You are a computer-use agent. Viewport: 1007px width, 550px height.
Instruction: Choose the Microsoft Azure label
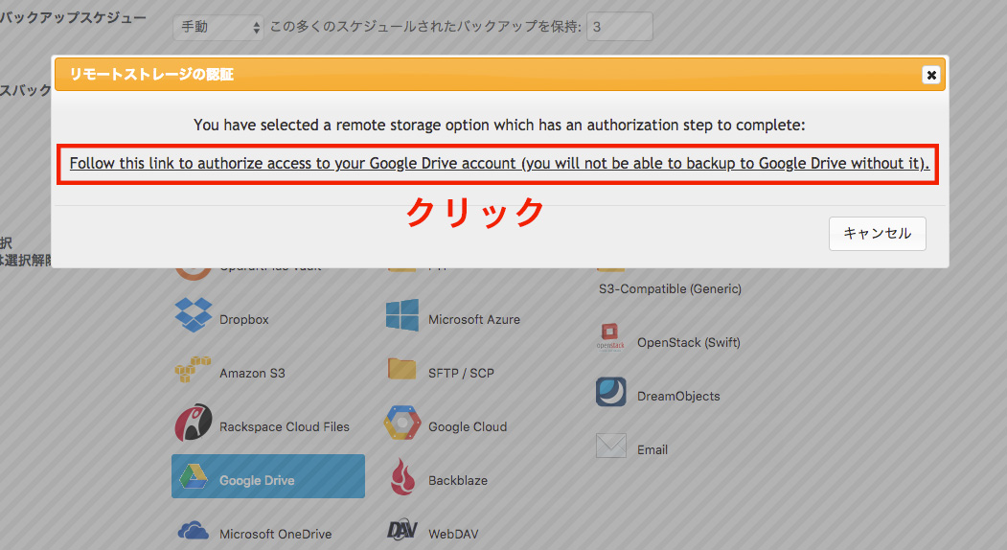474,319
